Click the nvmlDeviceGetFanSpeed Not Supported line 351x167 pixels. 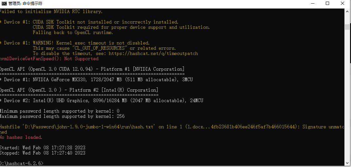click(49, 59)
